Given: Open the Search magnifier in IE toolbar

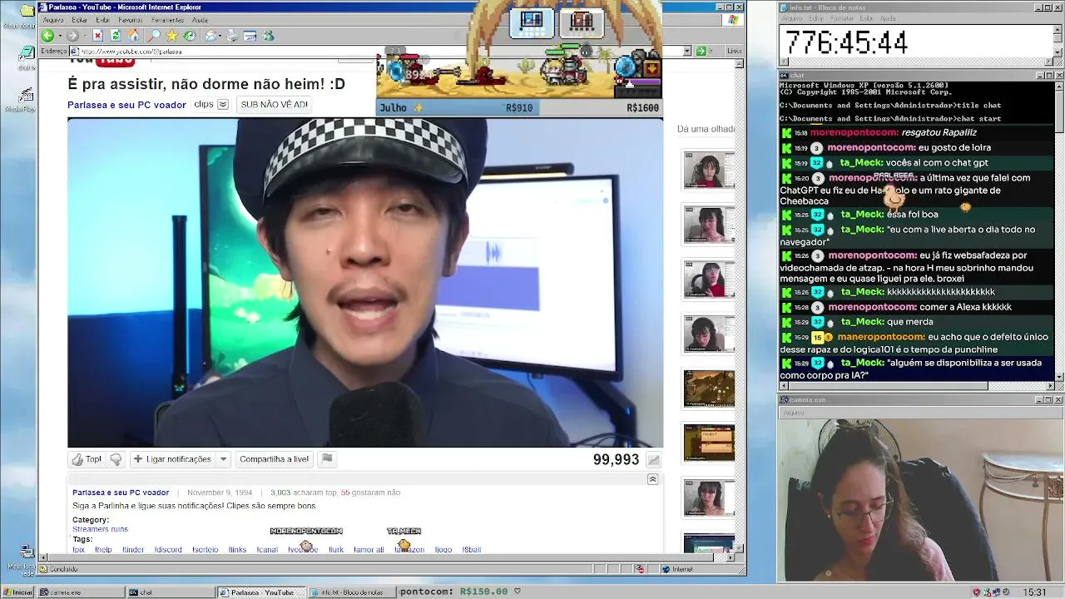Looking at the screenshot, I should click(x=154, y=36).
